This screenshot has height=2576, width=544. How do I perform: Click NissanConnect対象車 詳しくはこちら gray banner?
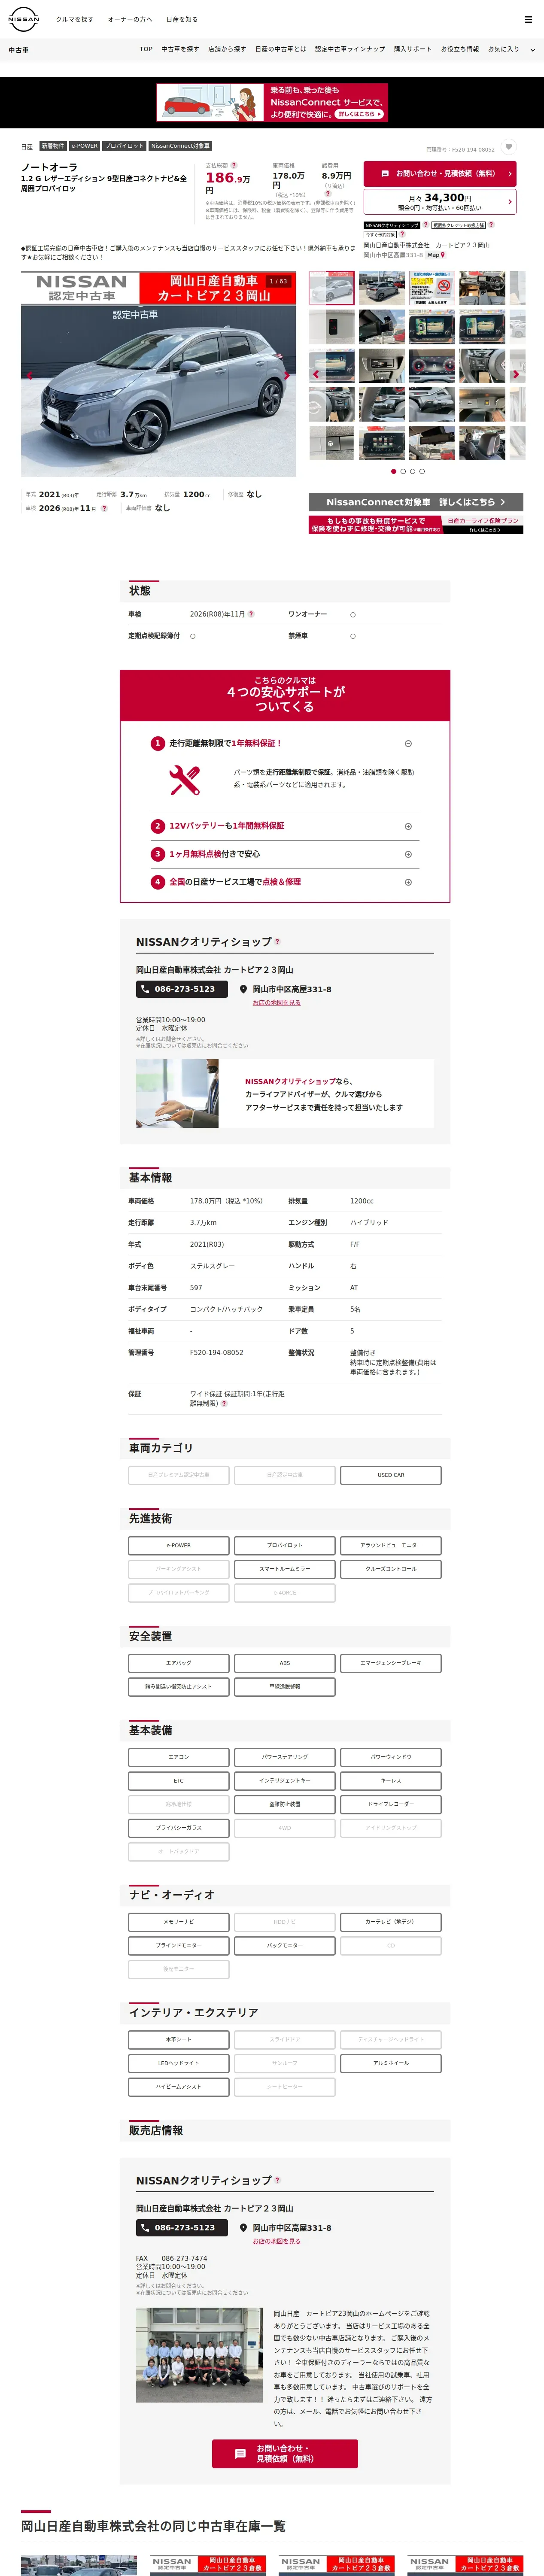tap(416, 502)
